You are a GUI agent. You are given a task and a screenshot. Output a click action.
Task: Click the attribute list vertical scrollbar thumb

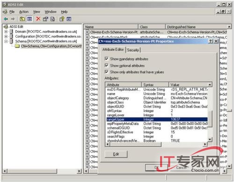[210, 119]
